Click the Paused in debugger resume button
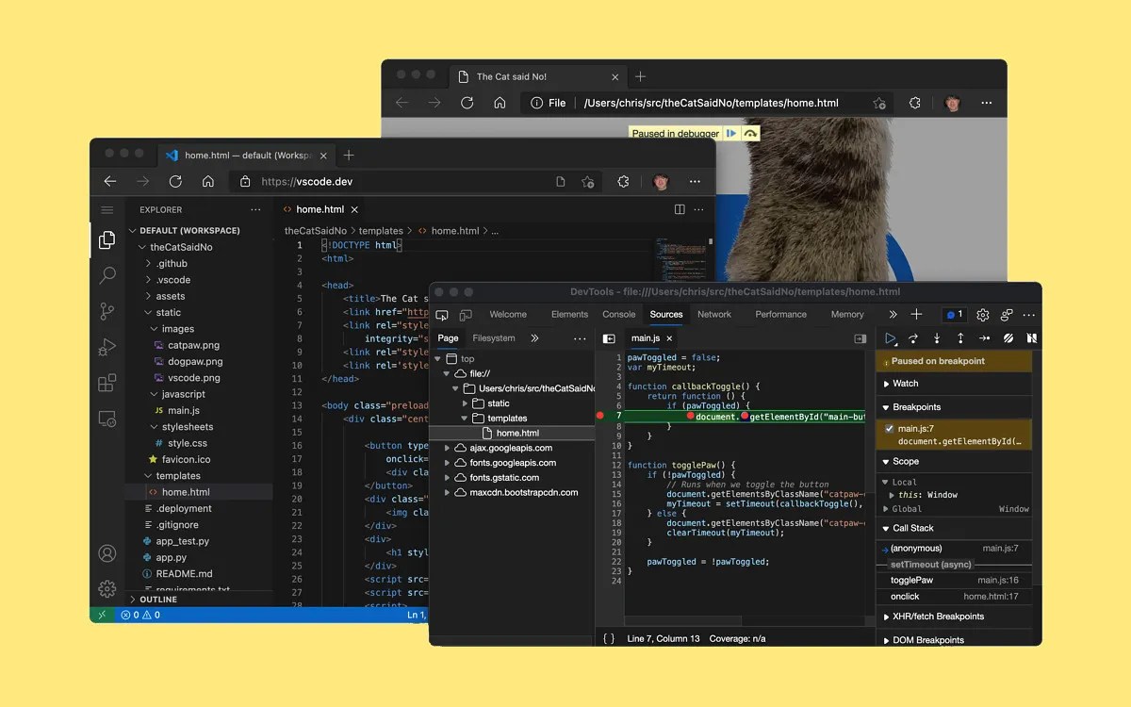The image size is (1131, 707). (x=731, y=133)
